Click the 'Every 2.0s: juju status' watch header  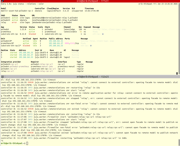22,4
